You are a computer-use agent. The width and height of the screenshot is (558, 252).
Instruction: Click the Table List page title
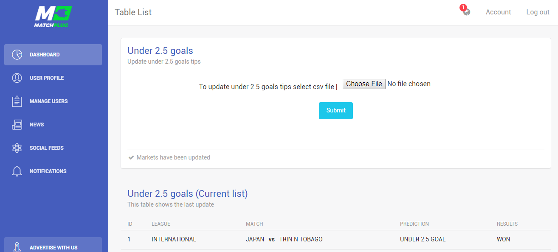[133, 12]
